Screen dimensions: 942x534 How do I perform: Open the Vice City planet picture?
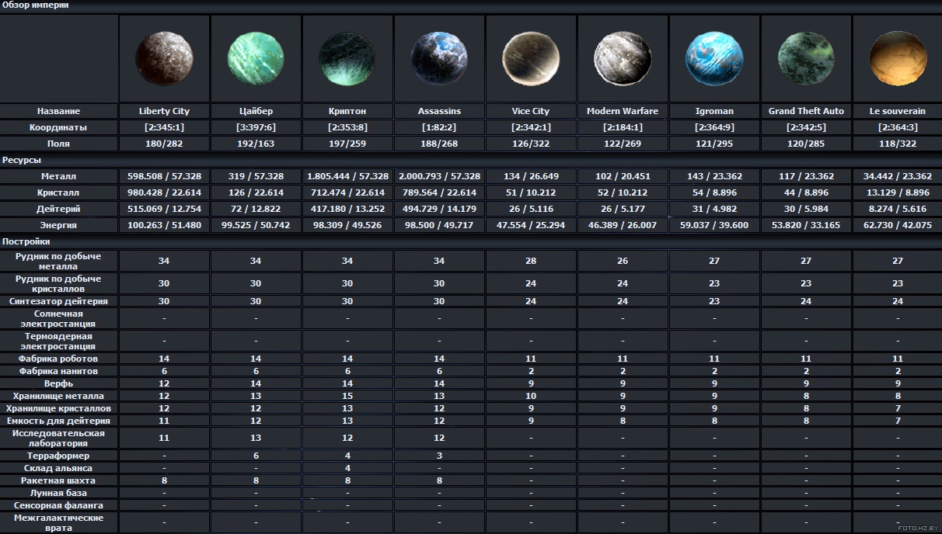point(531,58)
